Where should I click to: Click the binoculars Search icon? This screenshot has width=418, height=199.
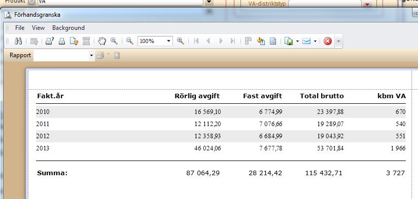pos(18,41)
